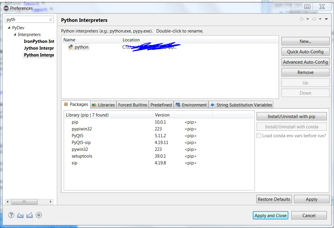Viewport: 334px width, 228px height.
Task: Click the tree horizontal scrollbar thumb
Action: [x=24, y=202]
